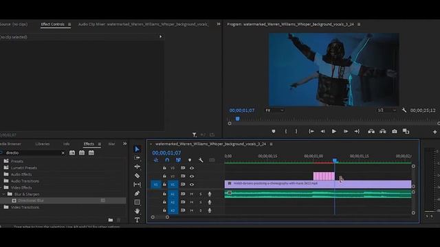Open the Effect Controls panel menu
Image resolution: width=440 pixels, height=247 pixels.
pyautogui.click(x=69, y=25)
